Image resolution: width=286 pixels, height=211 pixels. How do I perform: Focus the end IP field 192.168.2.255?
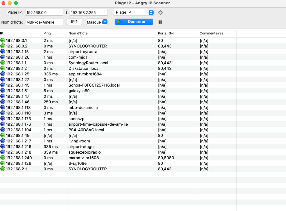pos(89,12)
